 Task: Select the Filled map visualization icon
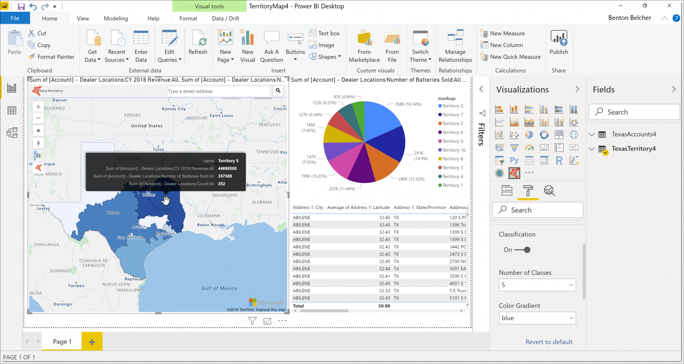pyautogui.click(x=499, y=147)
